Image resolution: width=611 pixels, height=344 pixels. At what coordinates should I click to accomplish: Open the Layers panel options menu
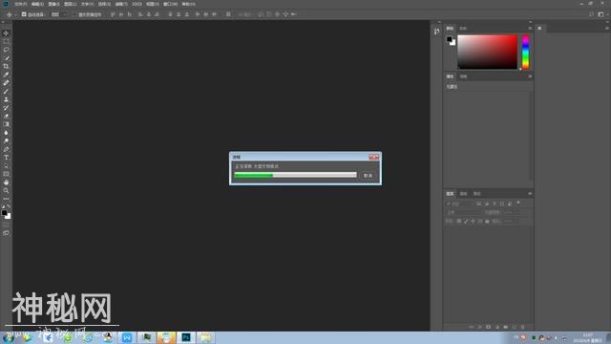tap(530, 193)
